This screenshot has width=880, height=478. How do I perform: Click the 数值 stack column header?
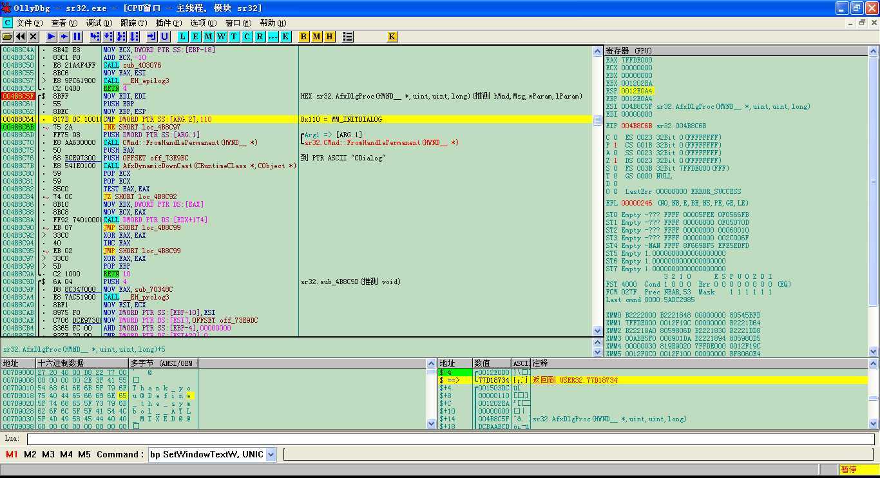492,363
